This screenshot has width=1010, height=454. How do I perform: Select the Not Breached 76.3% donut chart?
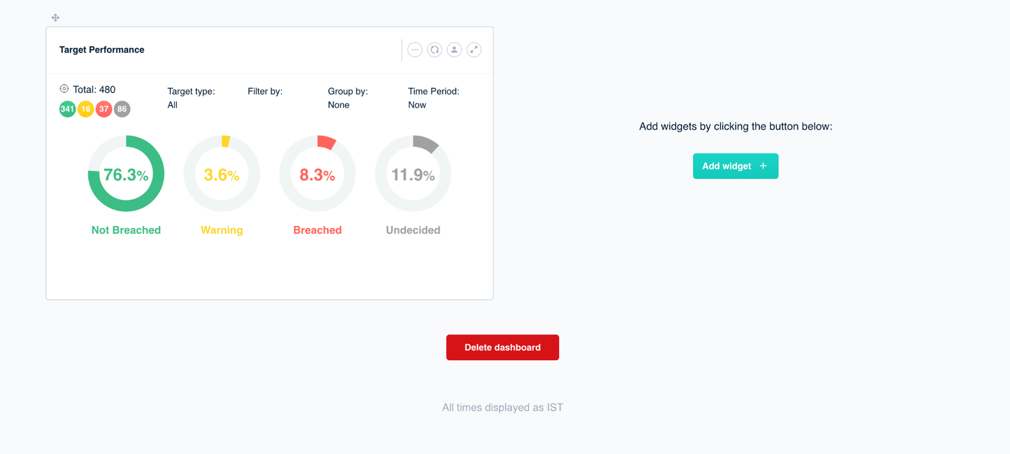pyautogui.click(x=126, y=174)
